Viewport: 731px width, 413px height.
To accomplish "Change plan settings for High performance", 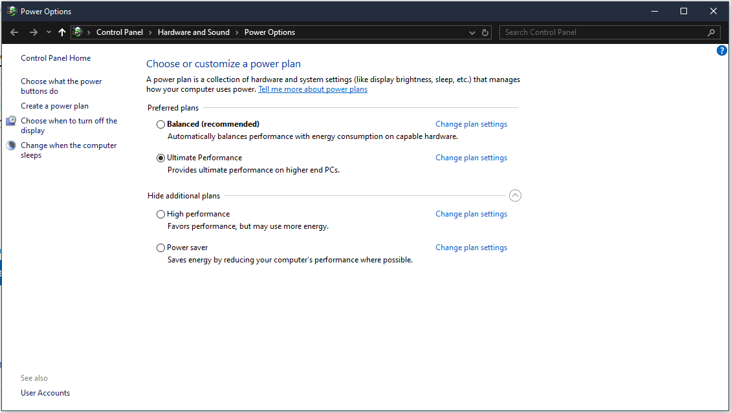I will 472,214.
